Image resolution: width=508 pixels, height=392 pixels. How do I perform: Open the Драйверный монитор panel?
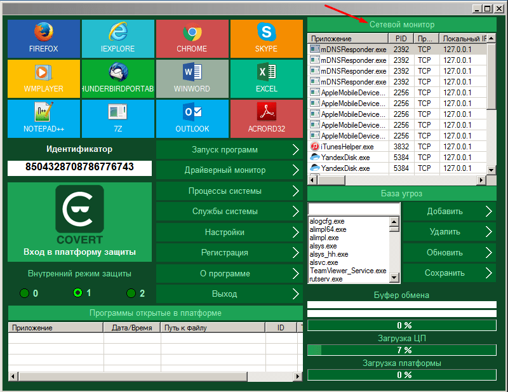229,170
